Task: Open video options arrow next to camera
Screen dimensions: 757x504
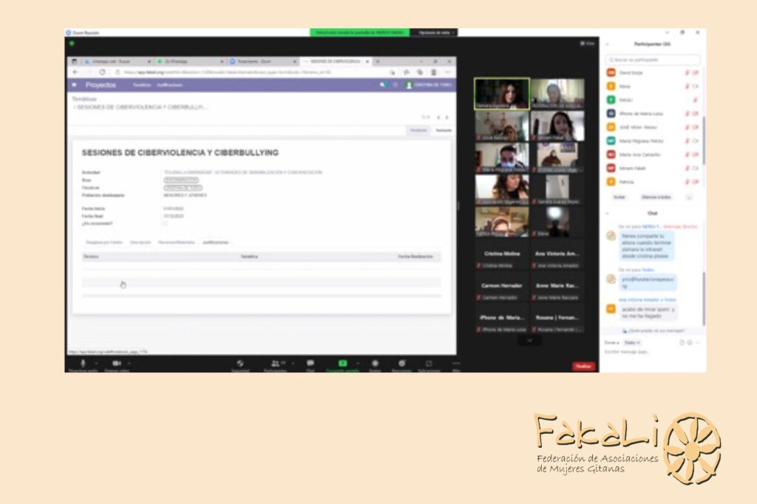Action: [129, 363]
